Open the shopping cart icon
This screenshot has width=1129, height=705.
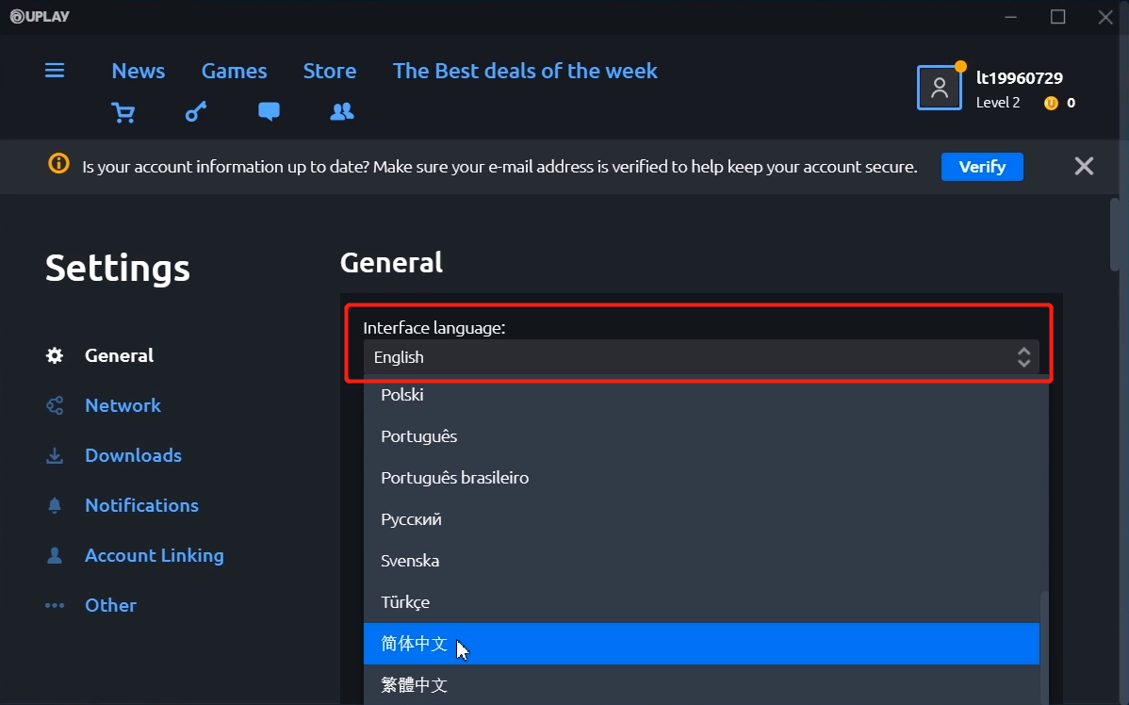point(123,112)
